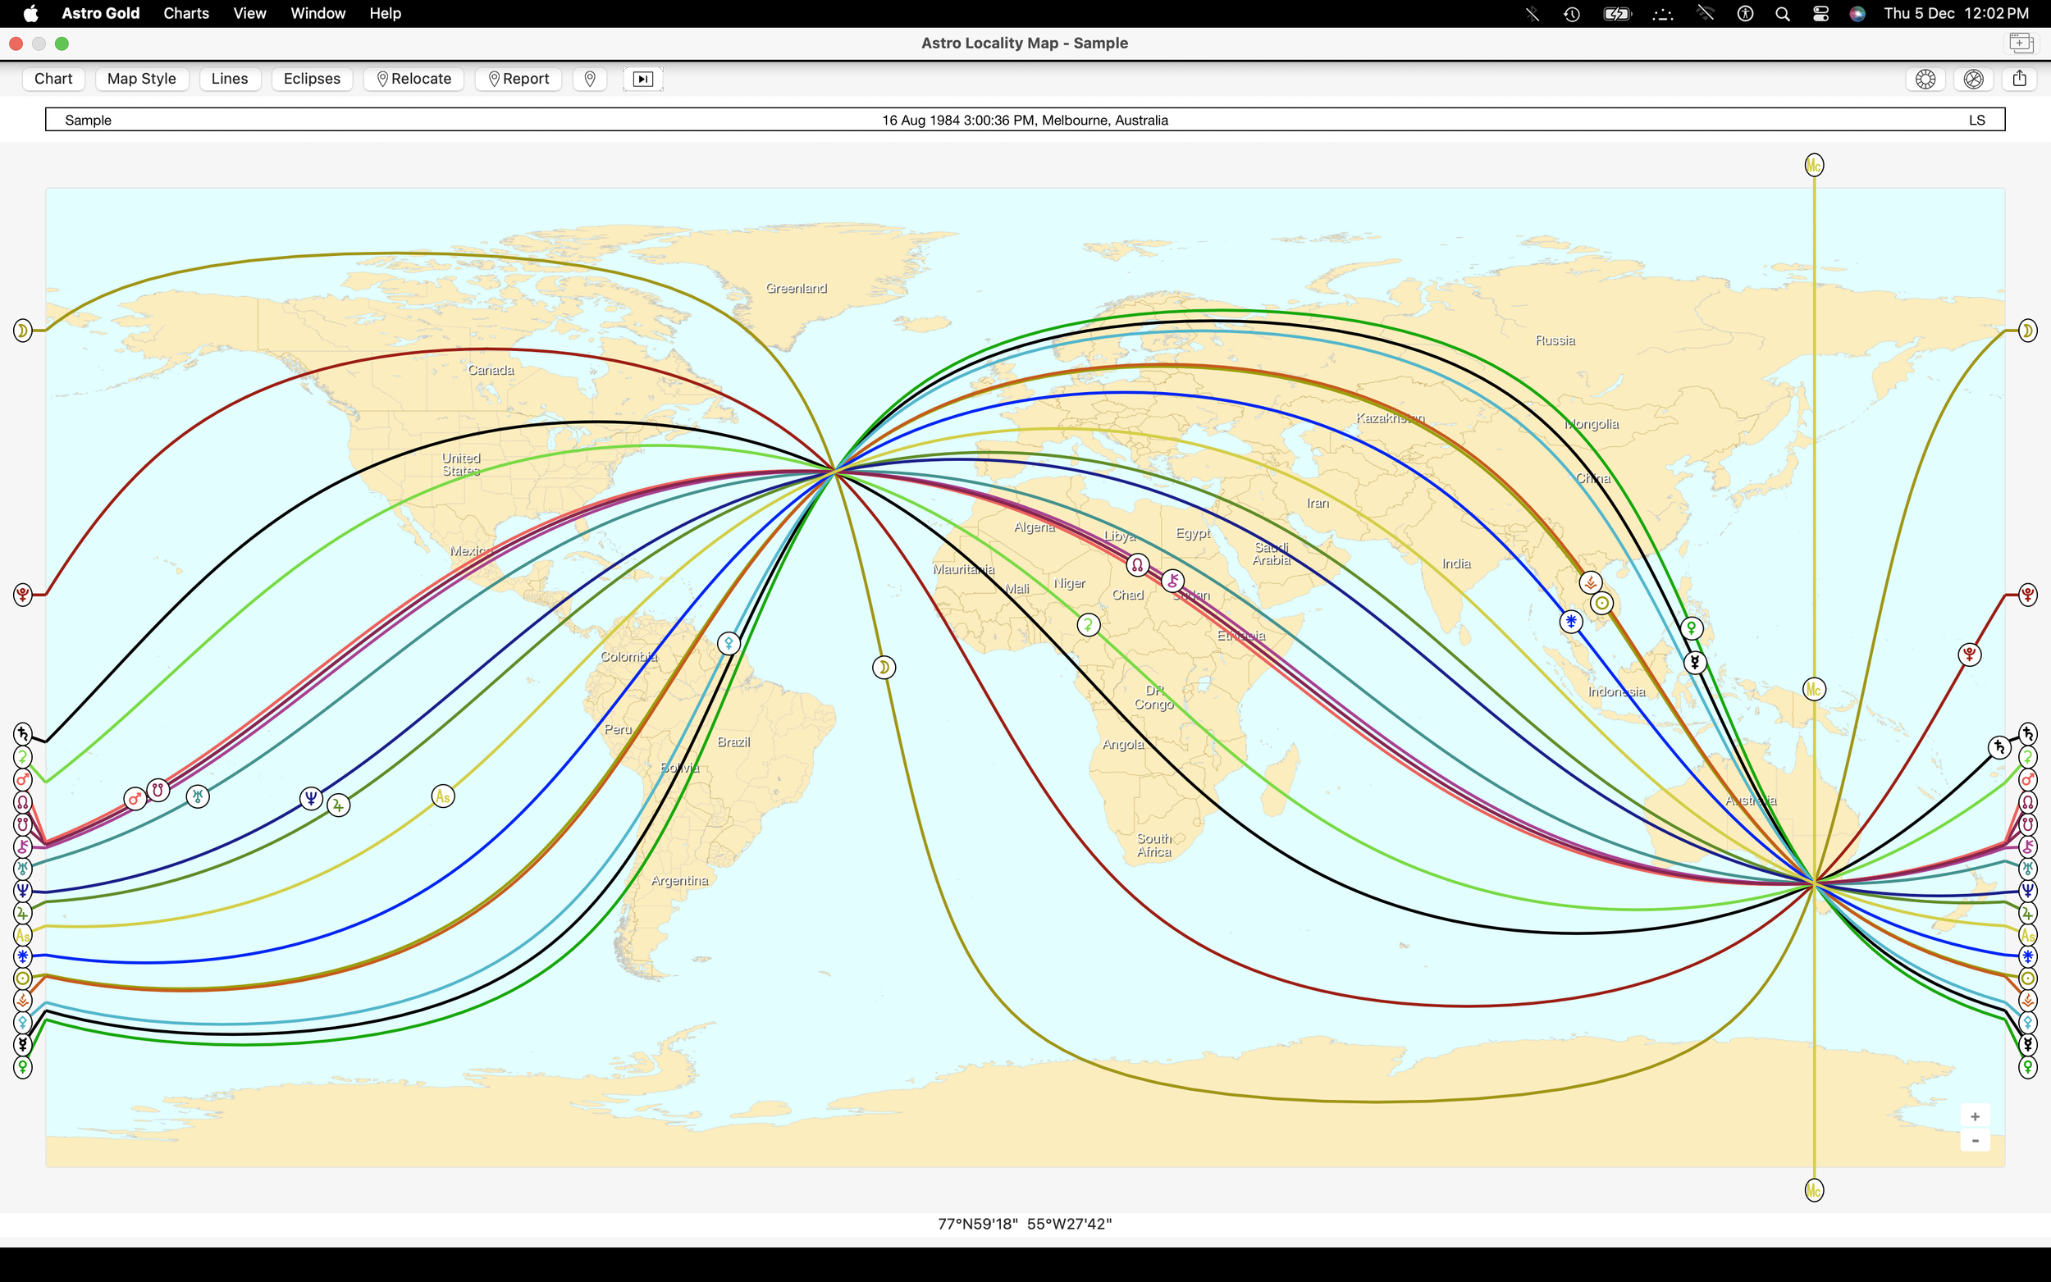2051x1282 pixels.
Task: Click the unlabeled location pin toolbar icon
Action: pos(590,79)
